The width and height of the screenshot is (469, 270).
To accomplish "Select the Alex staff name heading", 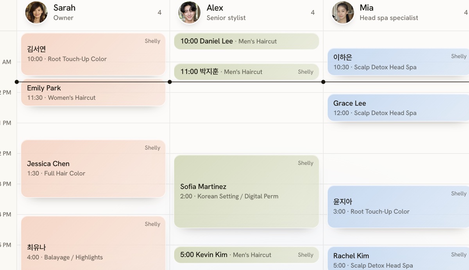I will click(x=215, y=8).
